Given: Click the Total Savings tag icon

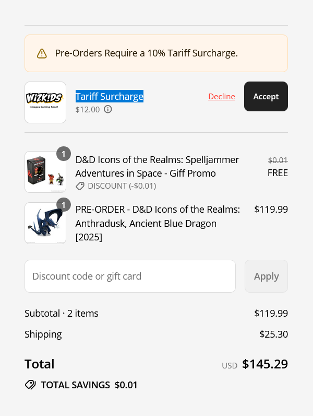Looking at the screenshot, I should click(30, 385).
